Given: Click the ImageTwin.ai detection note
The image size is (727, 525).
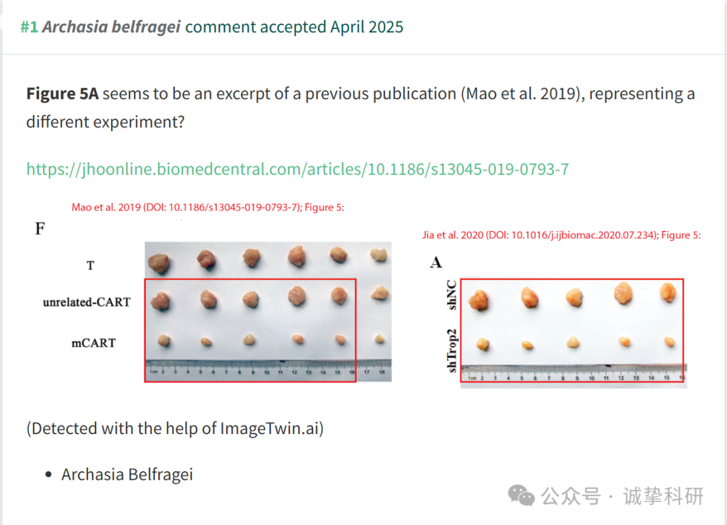Looking at the screenshot, I should (x=175, y=428).
